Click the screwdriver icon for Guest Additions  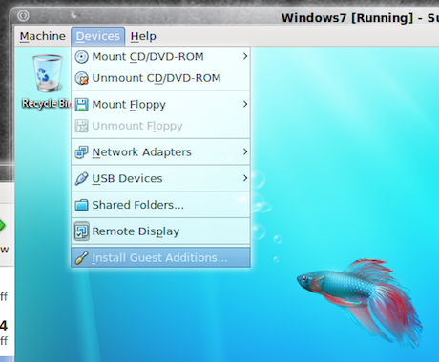81,257
